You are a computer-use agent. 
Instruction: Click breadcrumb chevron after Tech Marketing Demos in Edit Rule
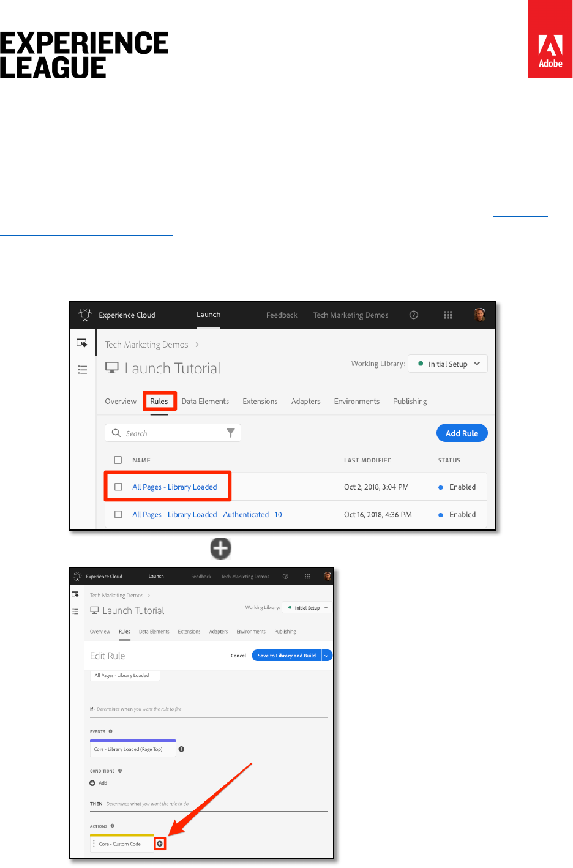click(x=149, y=595)
